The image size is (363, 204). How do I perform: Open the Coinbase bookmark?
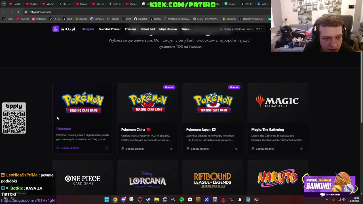97,19
